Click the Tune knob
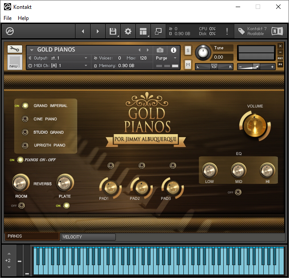The height and width of the screenshot is (278, 289). click(203, 53)
